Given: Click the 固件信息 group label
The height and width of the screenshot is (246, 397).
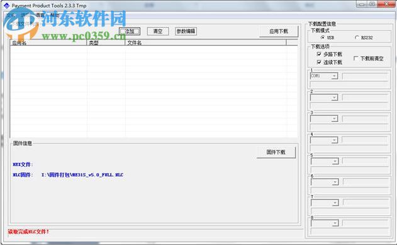Looking at the screenshot, I should (x=23, y=143).
